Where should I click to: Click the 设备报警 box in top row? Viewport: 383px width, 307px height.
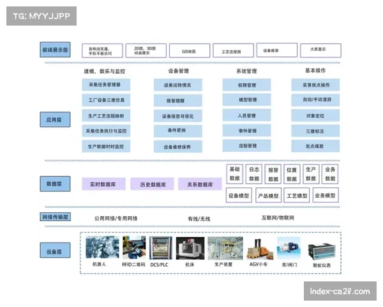tap(277, 50)
